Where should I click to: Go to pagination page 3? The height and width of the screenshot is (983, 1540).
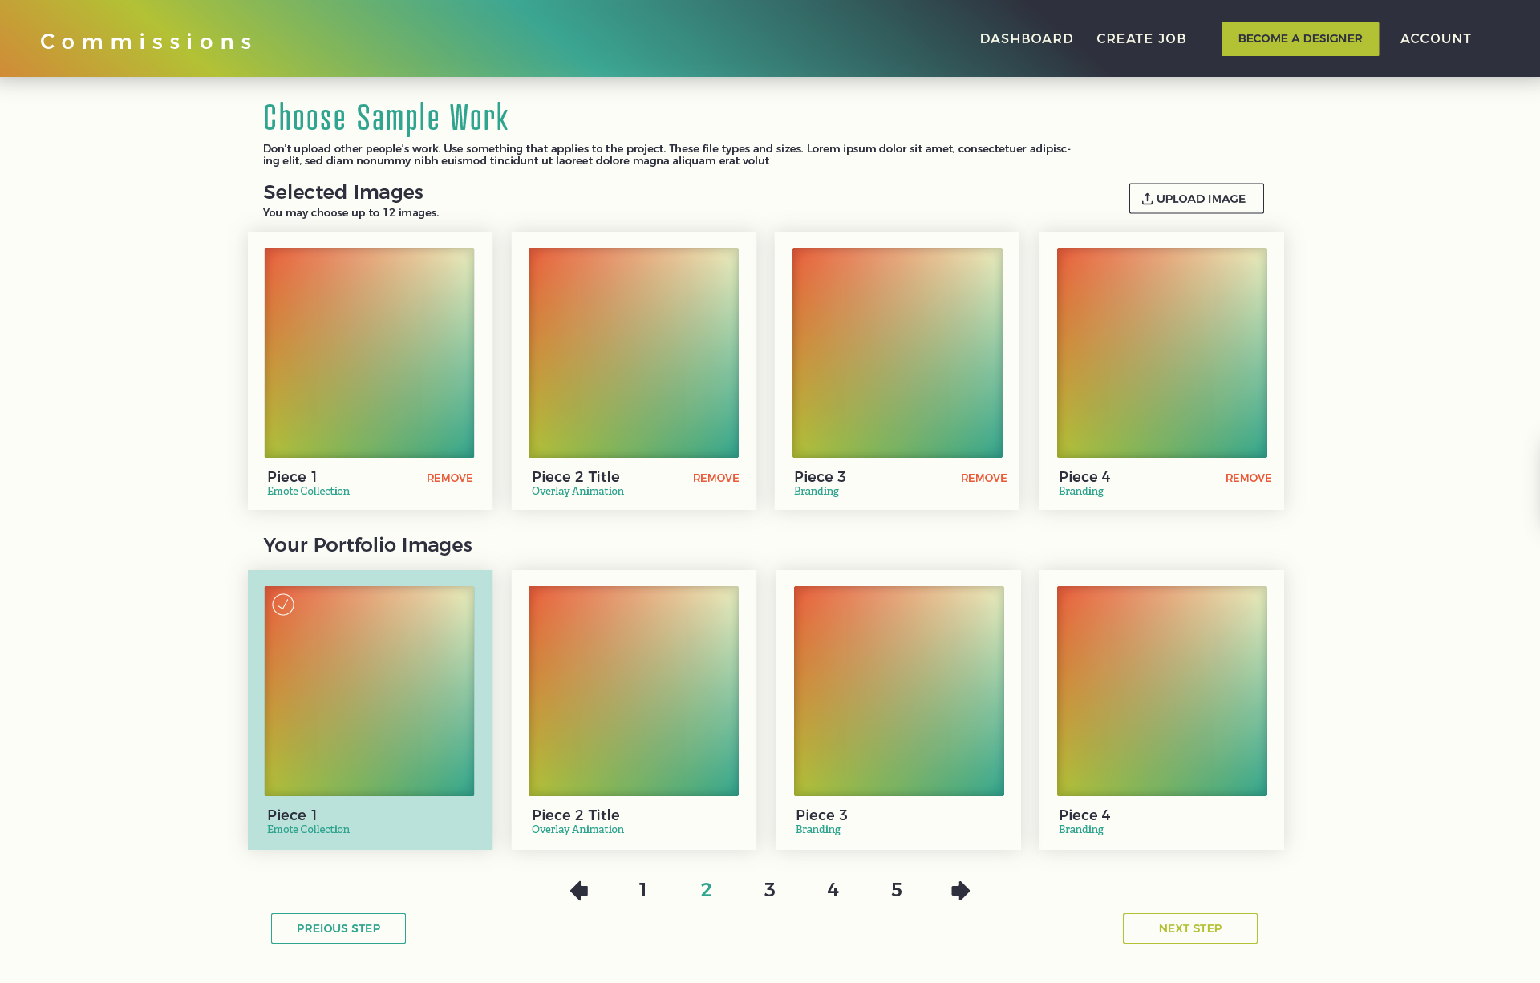click(769, 890)
